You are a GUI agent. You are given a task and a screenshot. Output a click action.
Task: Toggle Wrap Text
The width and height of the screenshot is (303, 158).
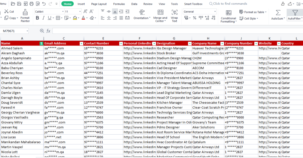175,16
